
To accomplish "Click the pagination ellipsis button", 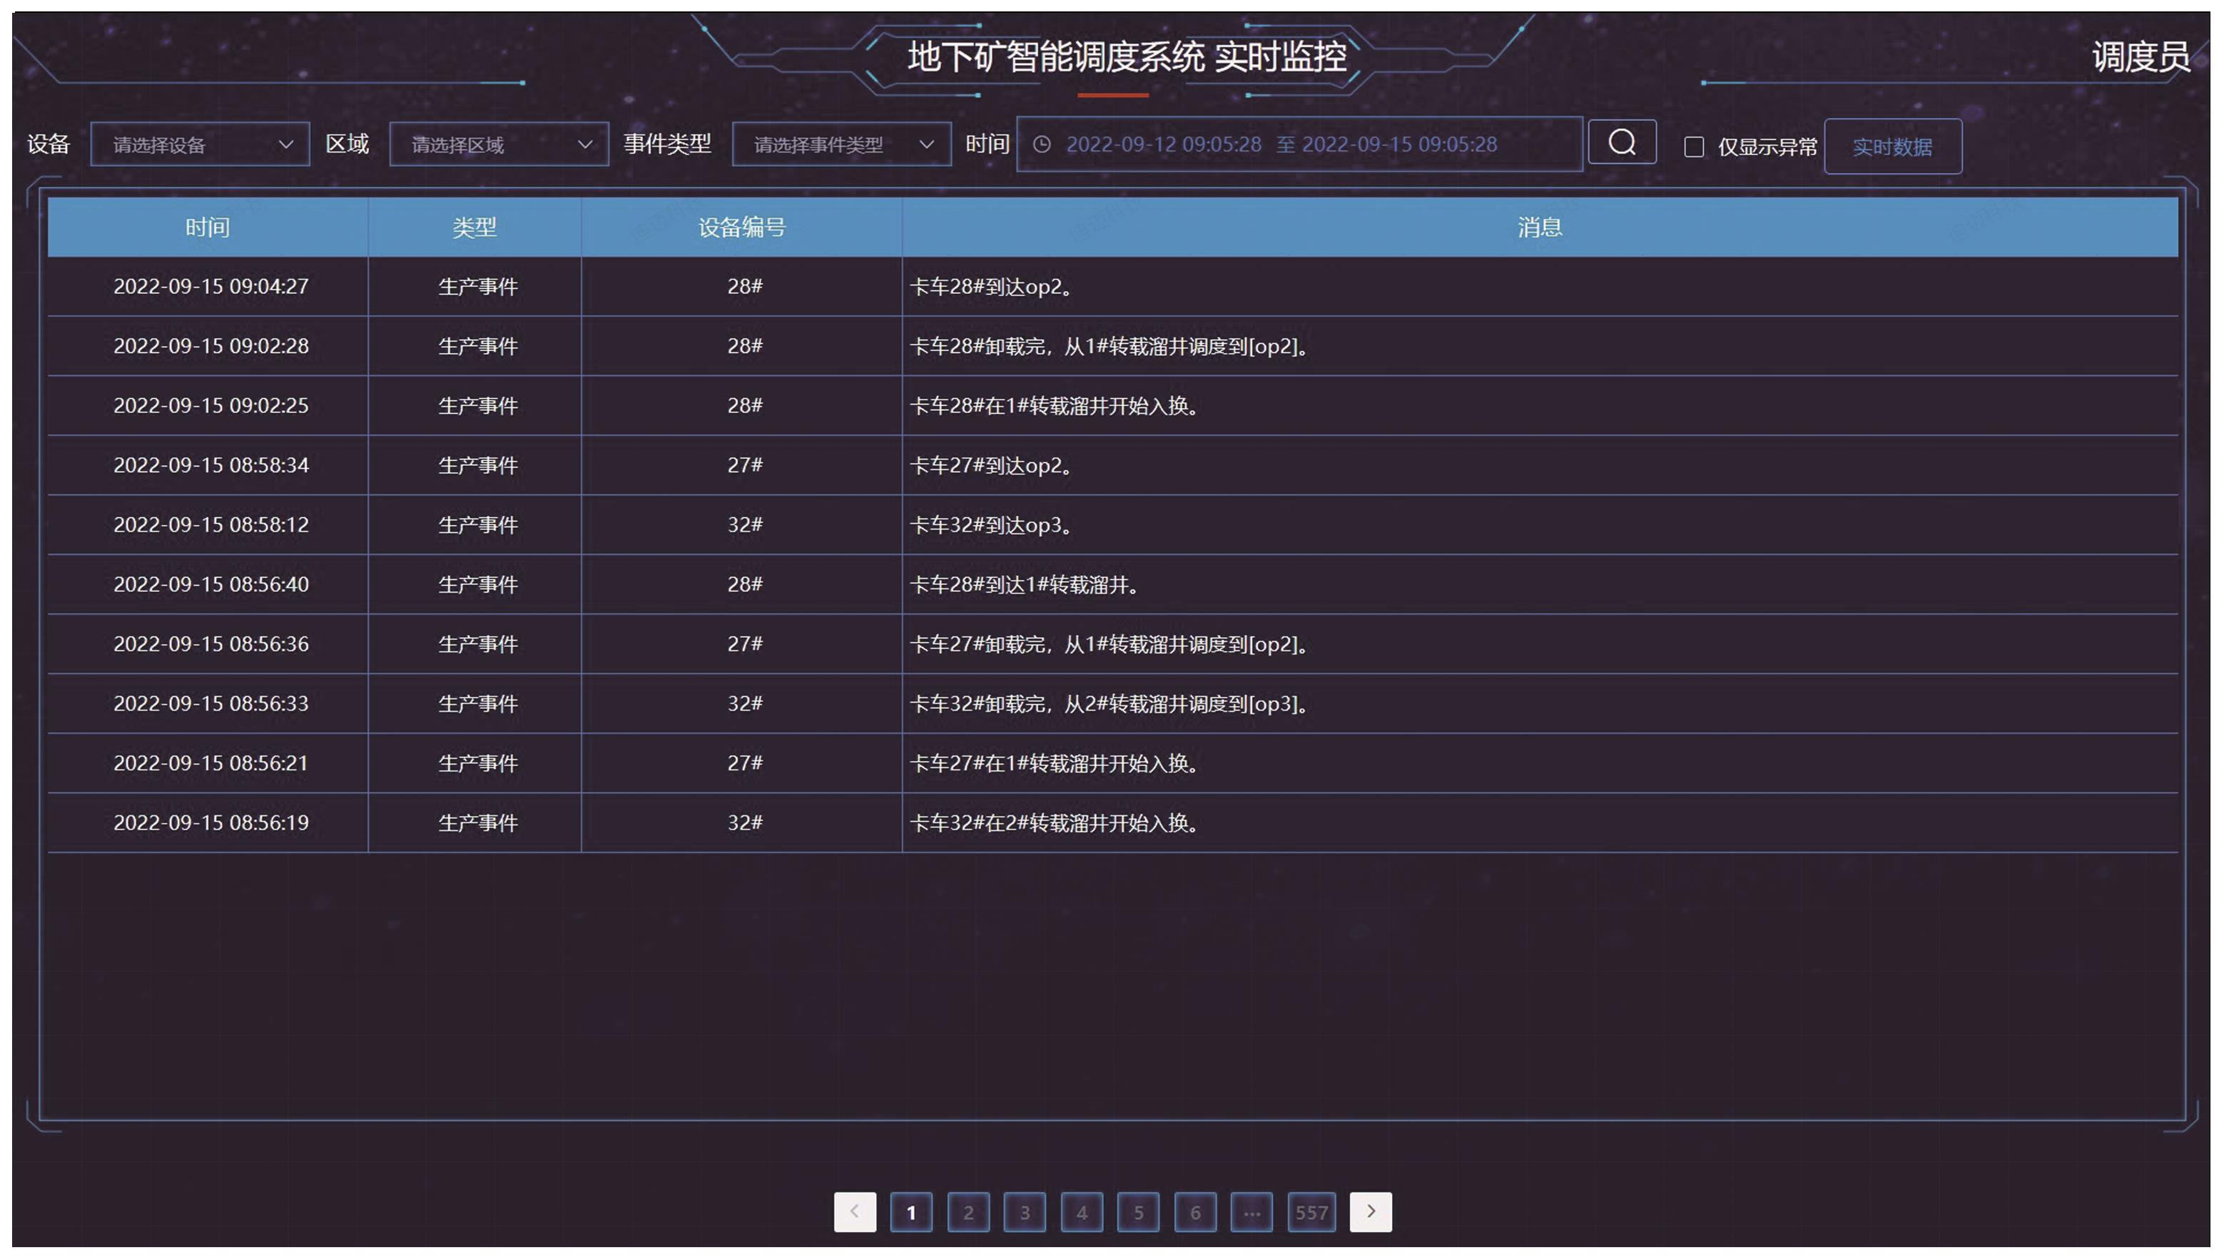I will click(x=1251, y=1212).
